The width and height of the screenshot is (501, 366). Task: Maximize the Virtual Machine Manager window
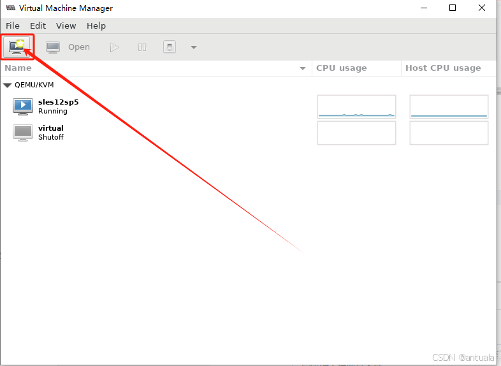click(453, 8)
